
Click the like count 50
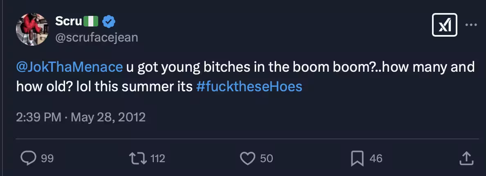point(266,158)
